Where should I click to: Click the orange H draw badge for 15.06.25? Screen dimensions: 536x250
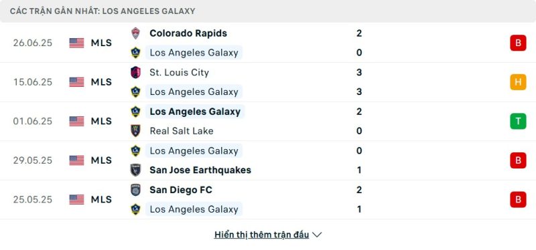(x=518, y=82)
